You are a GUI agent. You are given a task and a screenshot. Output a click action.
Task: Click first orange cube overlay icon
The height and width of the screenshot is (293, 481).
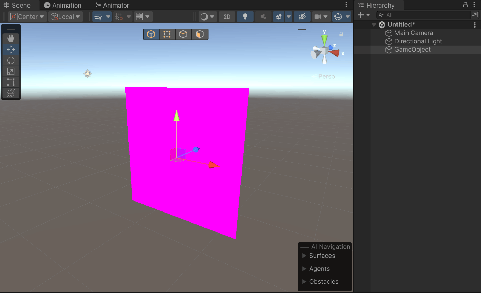(x=151, y=34)
